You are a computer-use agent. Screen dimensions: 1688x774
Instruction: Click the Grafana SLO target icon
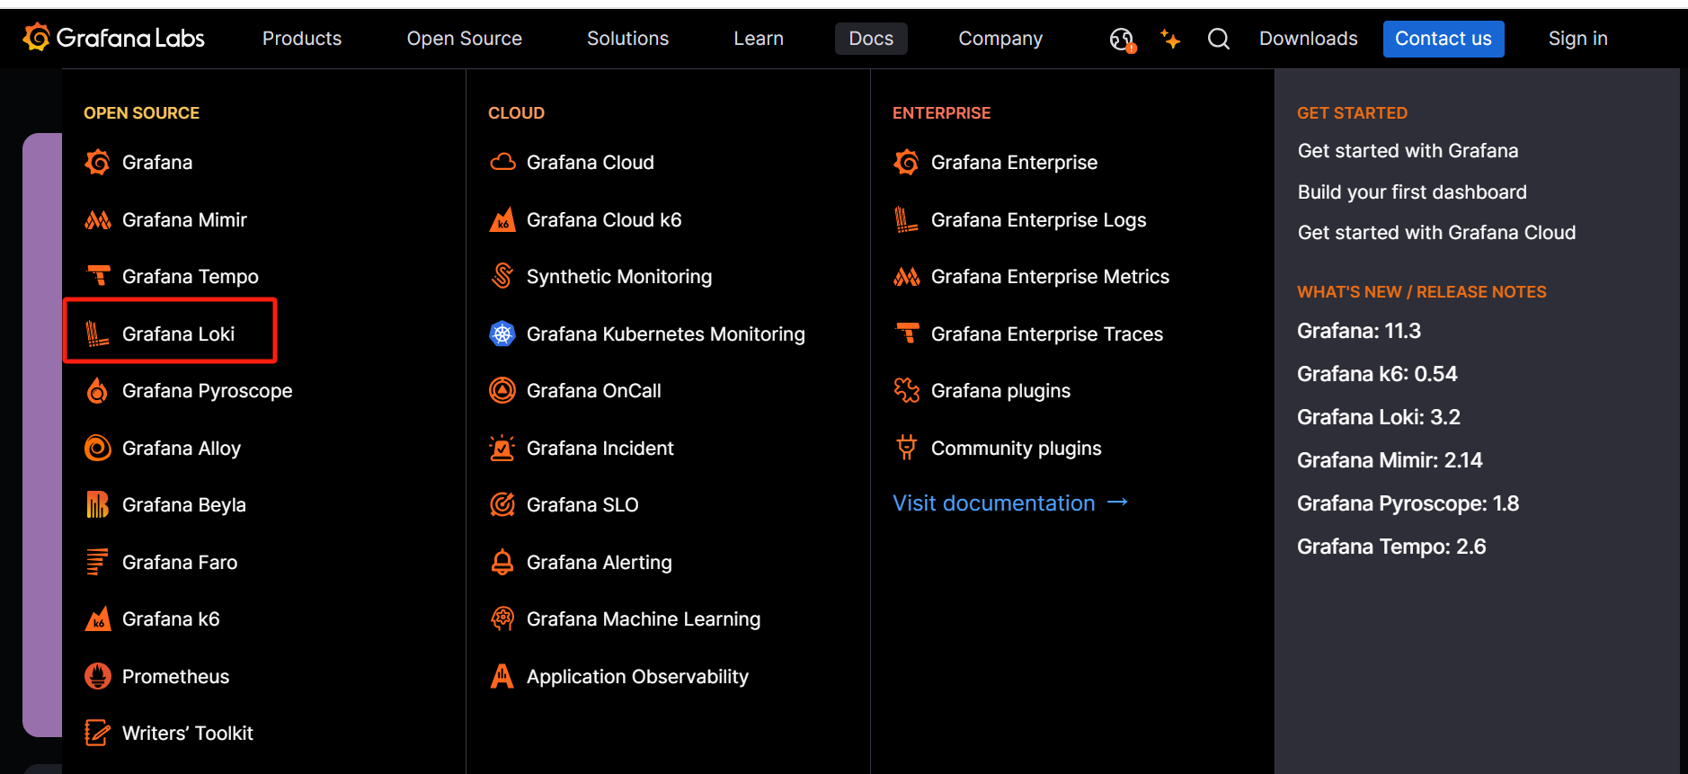[x=502, y=505]
